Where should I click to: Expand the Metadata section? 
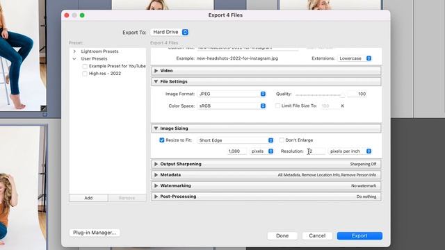pyautogui.click(x=156, y=175)
